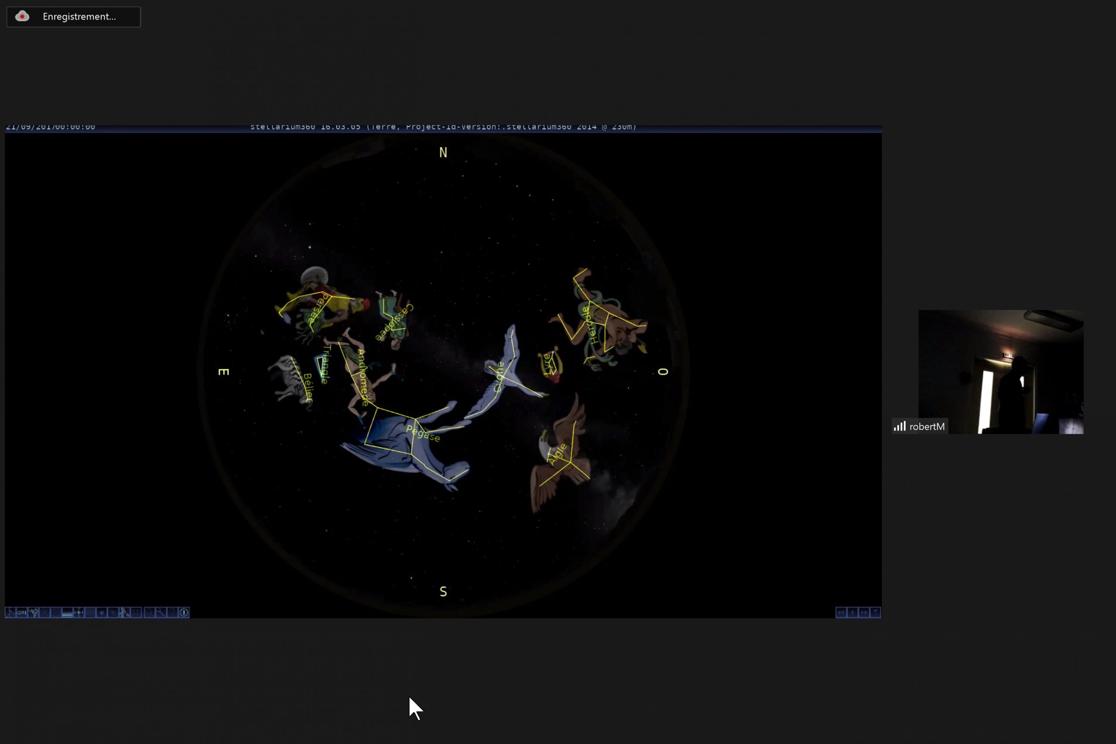This screenshot has width=1116, height=744.
Task: Click the fast-forward time double-right-arrow button
Action: pos(864,612)
